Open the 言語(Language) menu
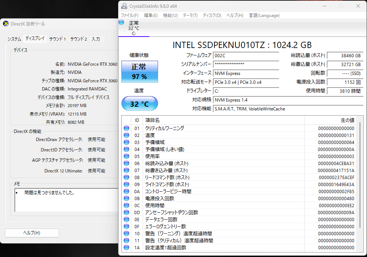This screenshot has width=367, height=257. [x=264, y=16]
